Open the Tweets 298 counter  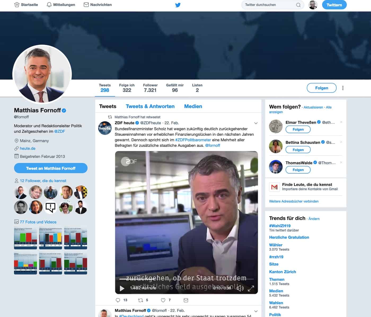pyautogui.click(x=105, y=88)
